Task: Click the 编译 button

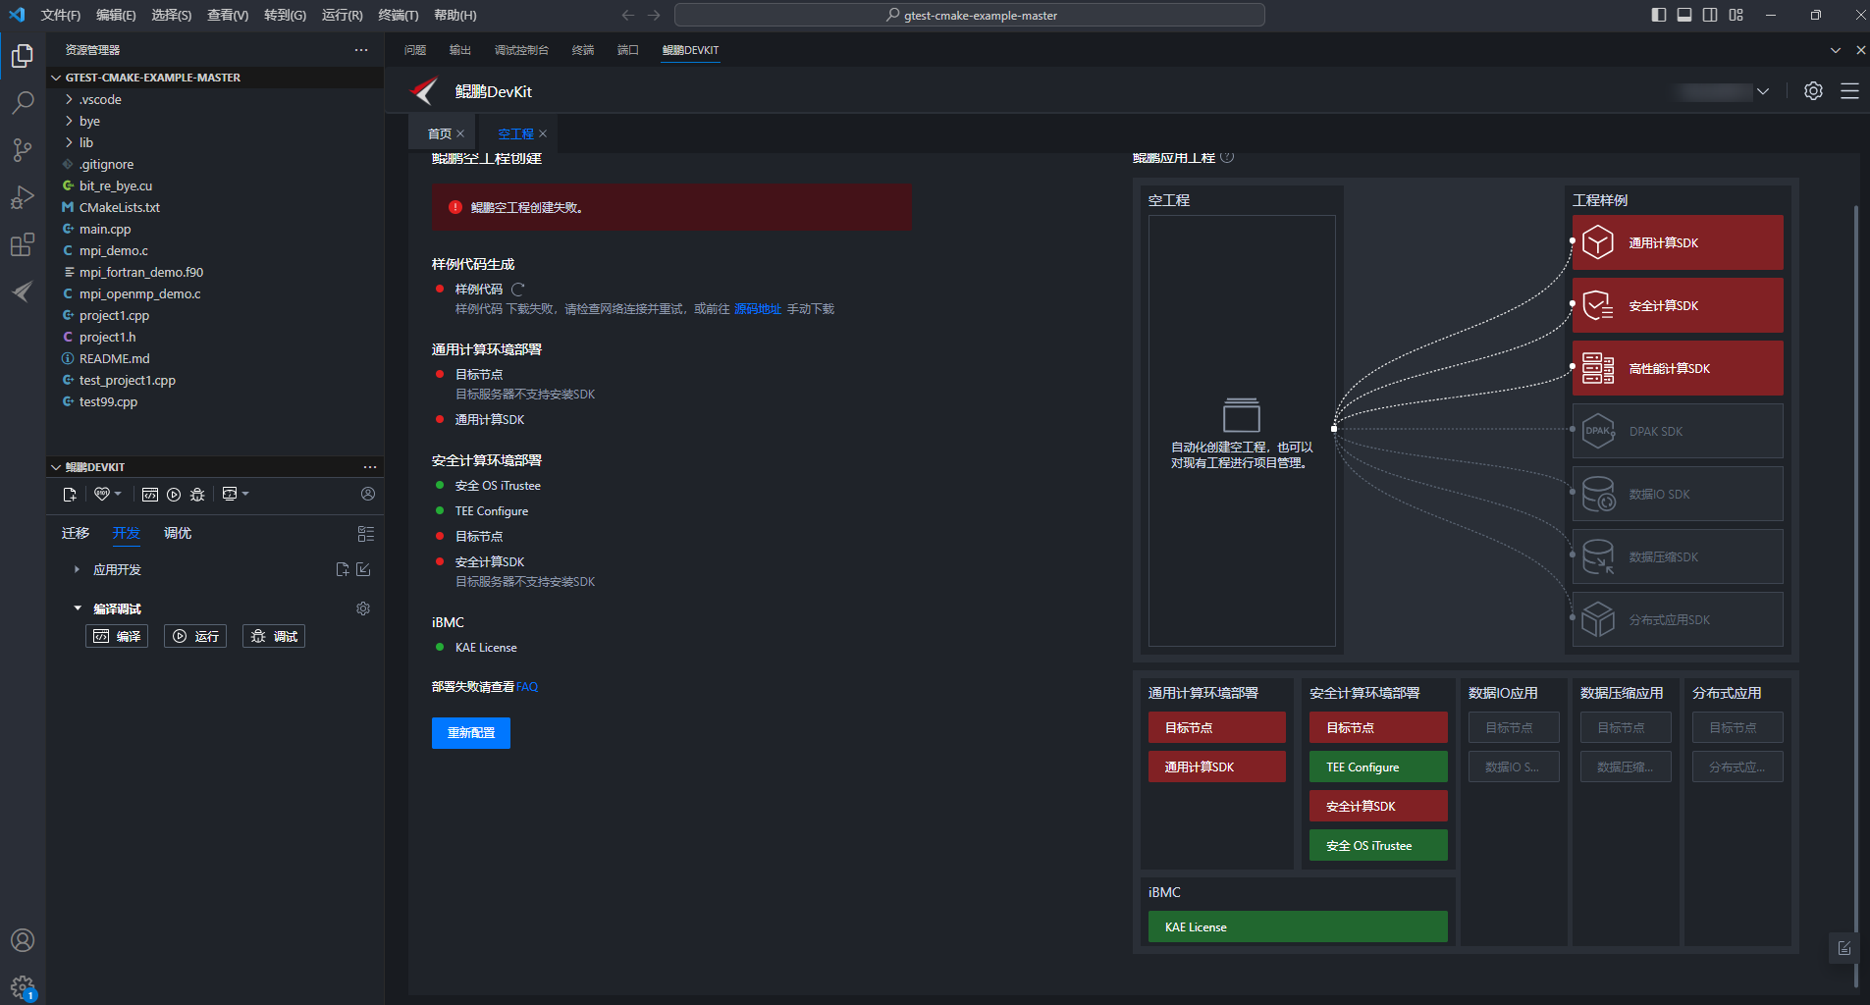Action: [117, 636]
